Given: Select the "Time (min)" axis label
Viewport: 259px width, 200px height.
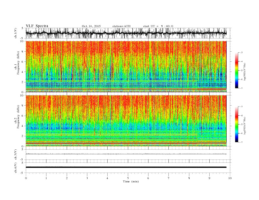Looking at the screenshot, I should [131, 181].
